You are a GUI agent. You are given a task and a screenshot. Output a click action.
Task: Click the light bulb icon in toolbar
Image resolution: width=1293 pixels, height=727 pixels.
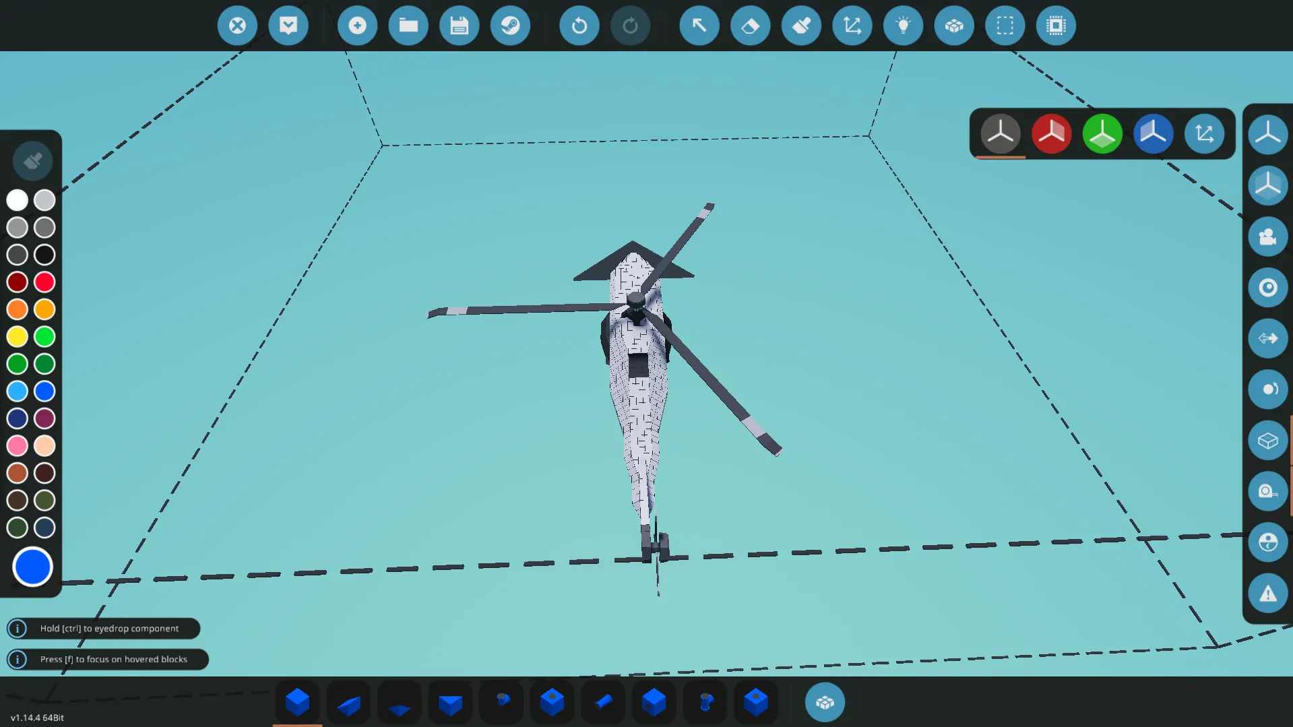[x=903, y=26]
